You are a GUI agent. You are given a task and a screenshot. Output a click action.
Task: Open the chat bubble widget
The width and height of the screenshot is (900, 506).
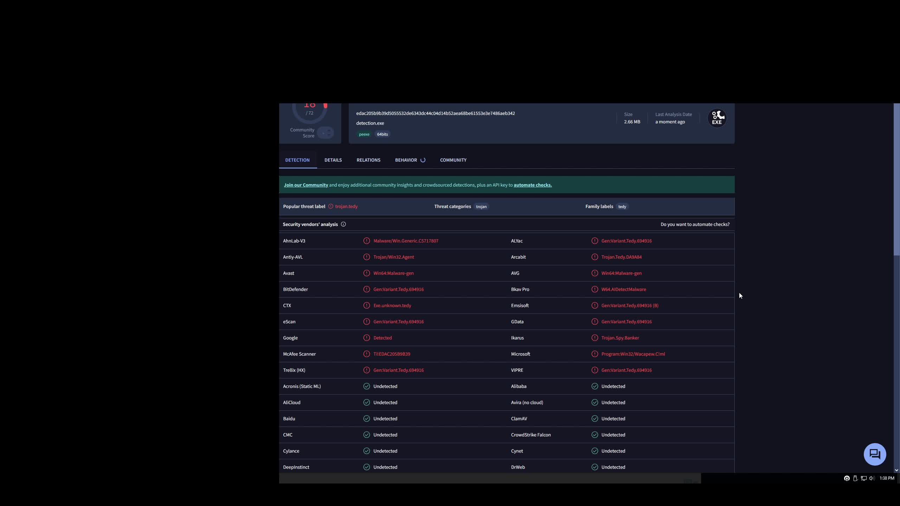click(x=874, y=454)
